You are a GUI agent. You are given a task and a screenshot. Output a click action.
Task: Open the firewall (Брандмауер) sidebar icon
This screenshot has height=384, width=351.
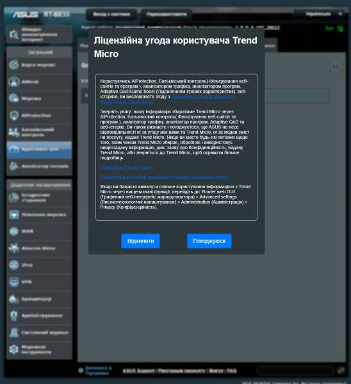point(14,299)
